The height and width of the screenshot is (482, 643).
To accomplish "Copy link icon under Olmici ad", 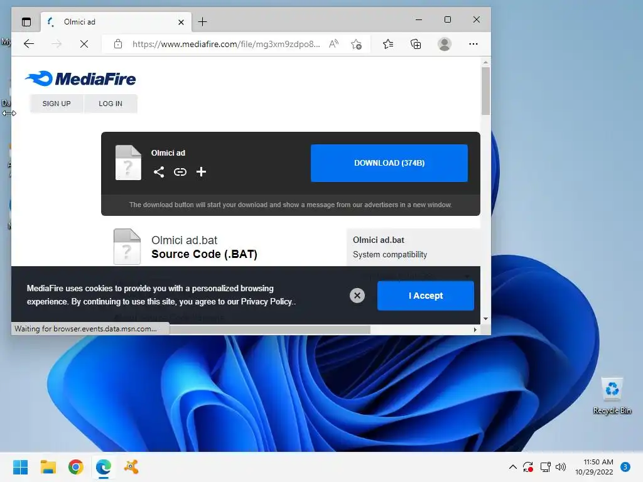I will point(180,172).
